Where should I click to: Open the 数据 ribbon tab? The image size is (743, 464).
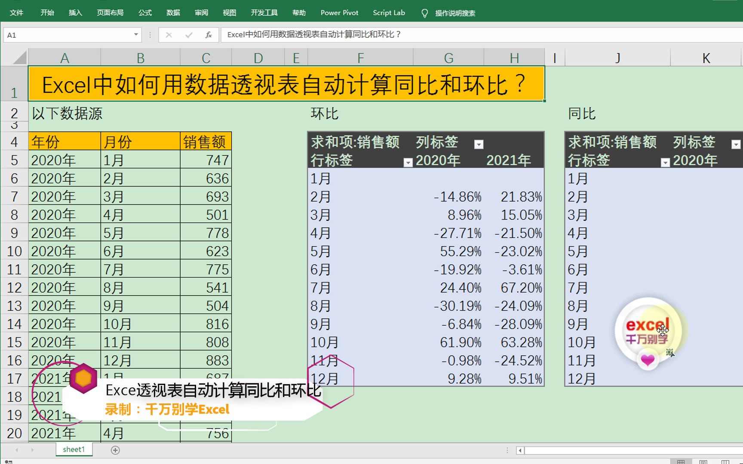173,13
